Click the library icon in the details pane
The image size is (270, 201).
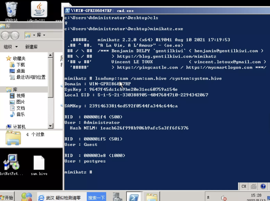[x=13, y=138]
